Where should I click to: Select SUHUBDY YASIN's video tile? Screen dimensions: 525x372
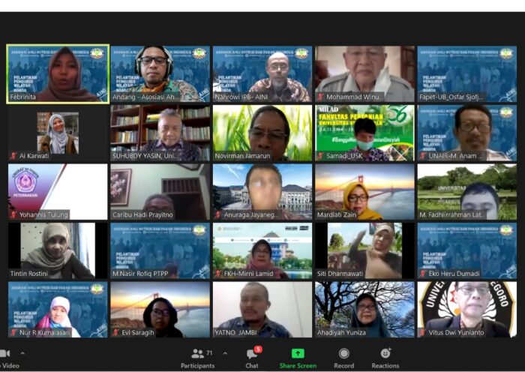pyautogui.click(x=160, y=133)
